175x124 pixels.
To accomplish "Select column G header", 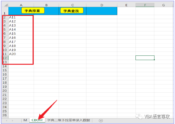I will click(x=164, y=5).
